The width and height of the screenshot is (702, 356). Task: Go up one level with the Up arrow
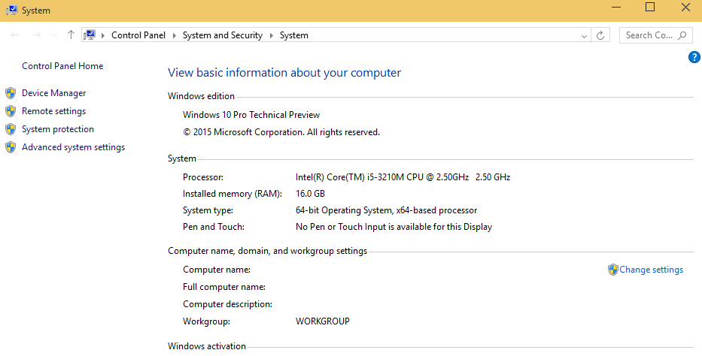click(x=71, y=35)
